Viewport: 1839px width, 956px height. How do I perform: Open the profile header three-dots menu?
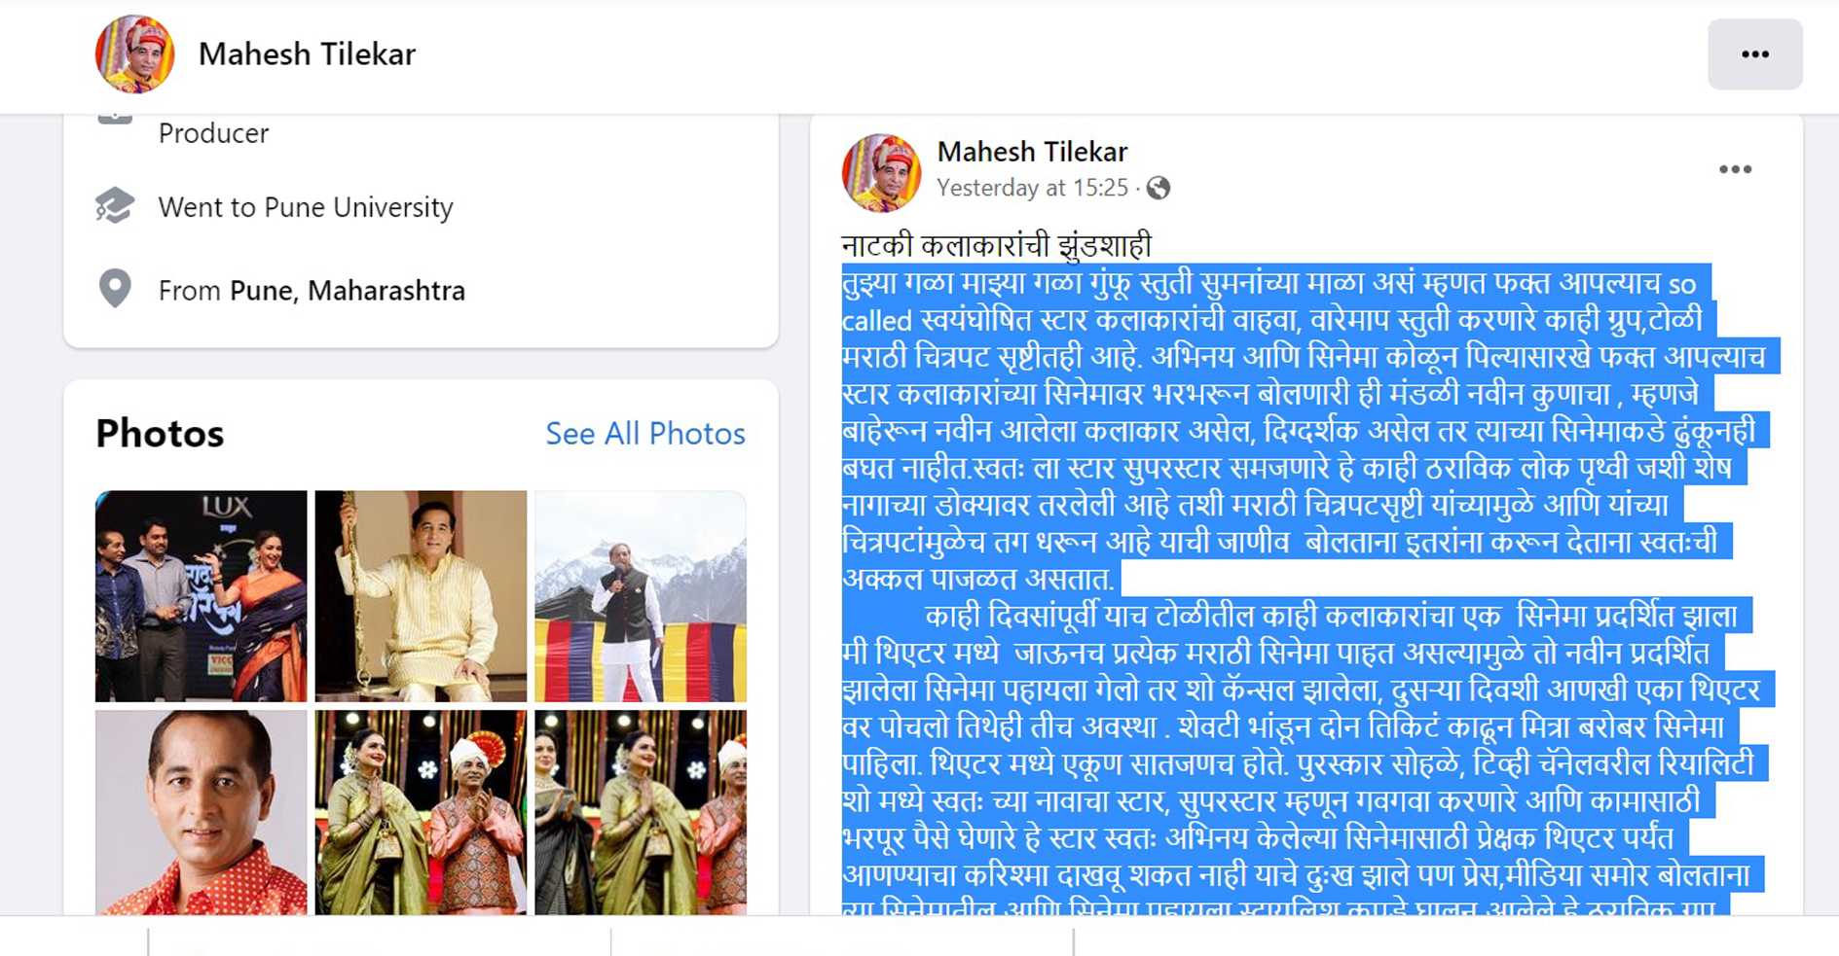pos(1754,54)
